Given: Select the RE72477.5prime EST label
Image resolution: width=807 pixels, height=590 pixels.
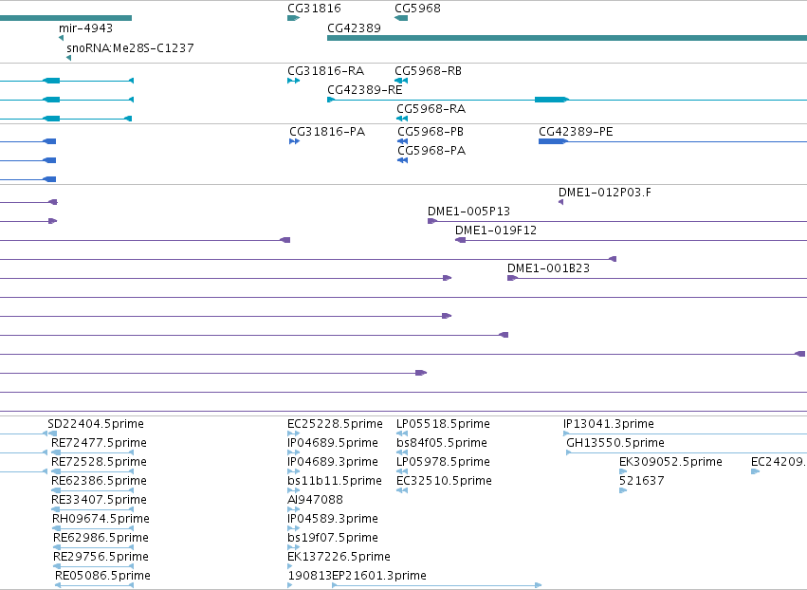Looking at the screenshot, I should (x=99, y=443).
